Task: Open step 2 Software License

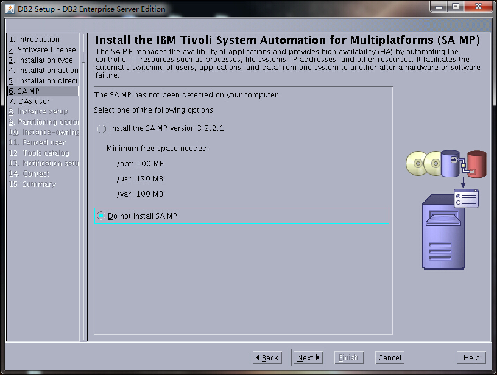Action: [42, 50]
